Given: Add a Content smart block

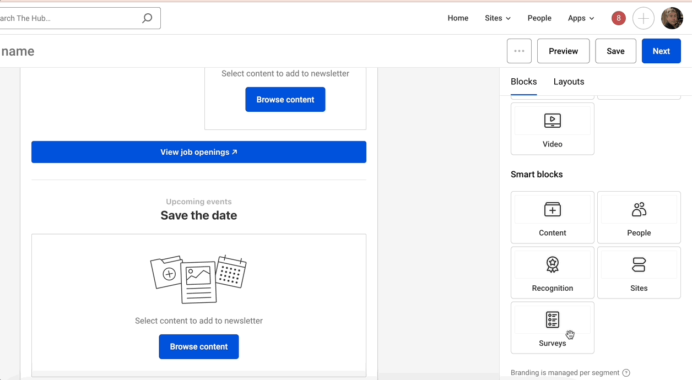Looking at the screenshot, I should (552, 217).
